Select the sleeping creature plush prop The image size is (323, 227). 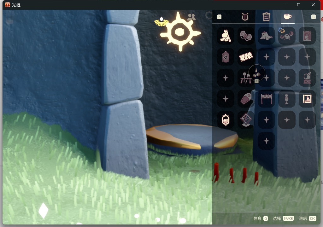point(266,36)
